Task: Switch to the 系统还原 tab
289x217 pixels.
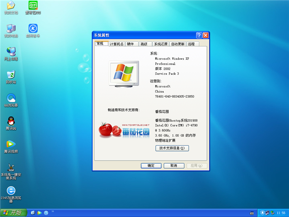Action: [161, 44]
